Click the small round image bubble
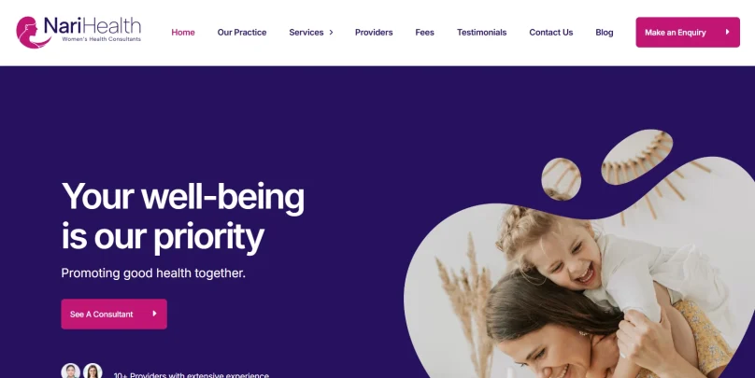Viewport: 755px width, 378px height. tap(561, 179)
